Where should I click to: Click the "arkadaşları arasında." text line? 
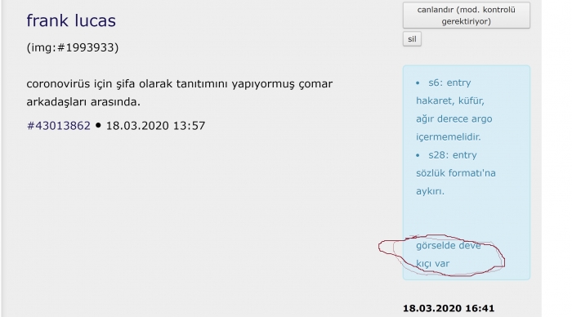pyautogui.click(x=83, y=102)
